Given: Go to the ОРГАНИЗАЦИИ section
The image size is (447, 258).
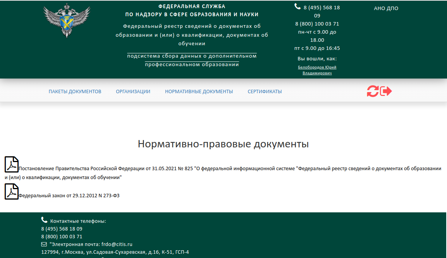Looking at the screenshot, I should point(133,92).
